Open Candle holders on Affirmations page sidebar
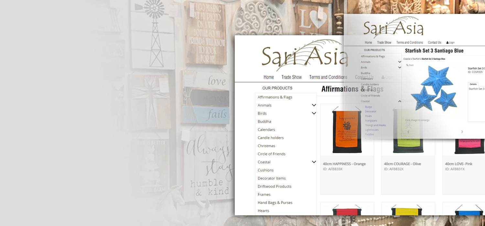This screenshot has height=226, width=485. click(x=271, y=138)
